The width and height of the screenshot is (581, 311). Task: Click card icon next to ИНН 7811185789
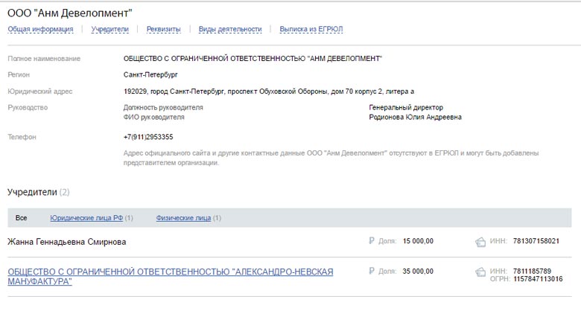(480, 272)
